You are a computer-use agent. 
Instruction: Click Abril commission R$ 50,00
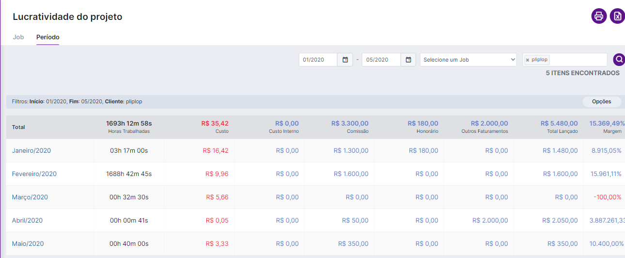(x=355, y=221)
